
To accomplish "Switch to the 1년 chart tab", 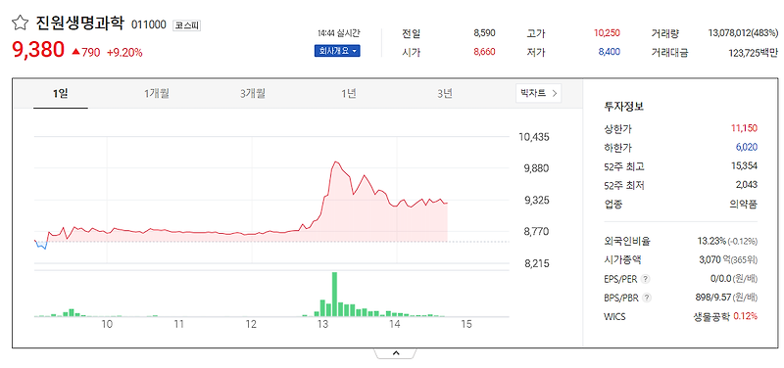I will 349,93.
